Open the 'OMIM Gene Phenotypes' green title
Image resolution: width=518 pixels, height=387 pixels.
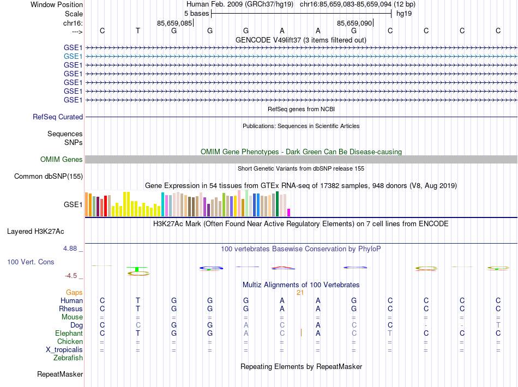pyautogui.click(x=301, y=152)
